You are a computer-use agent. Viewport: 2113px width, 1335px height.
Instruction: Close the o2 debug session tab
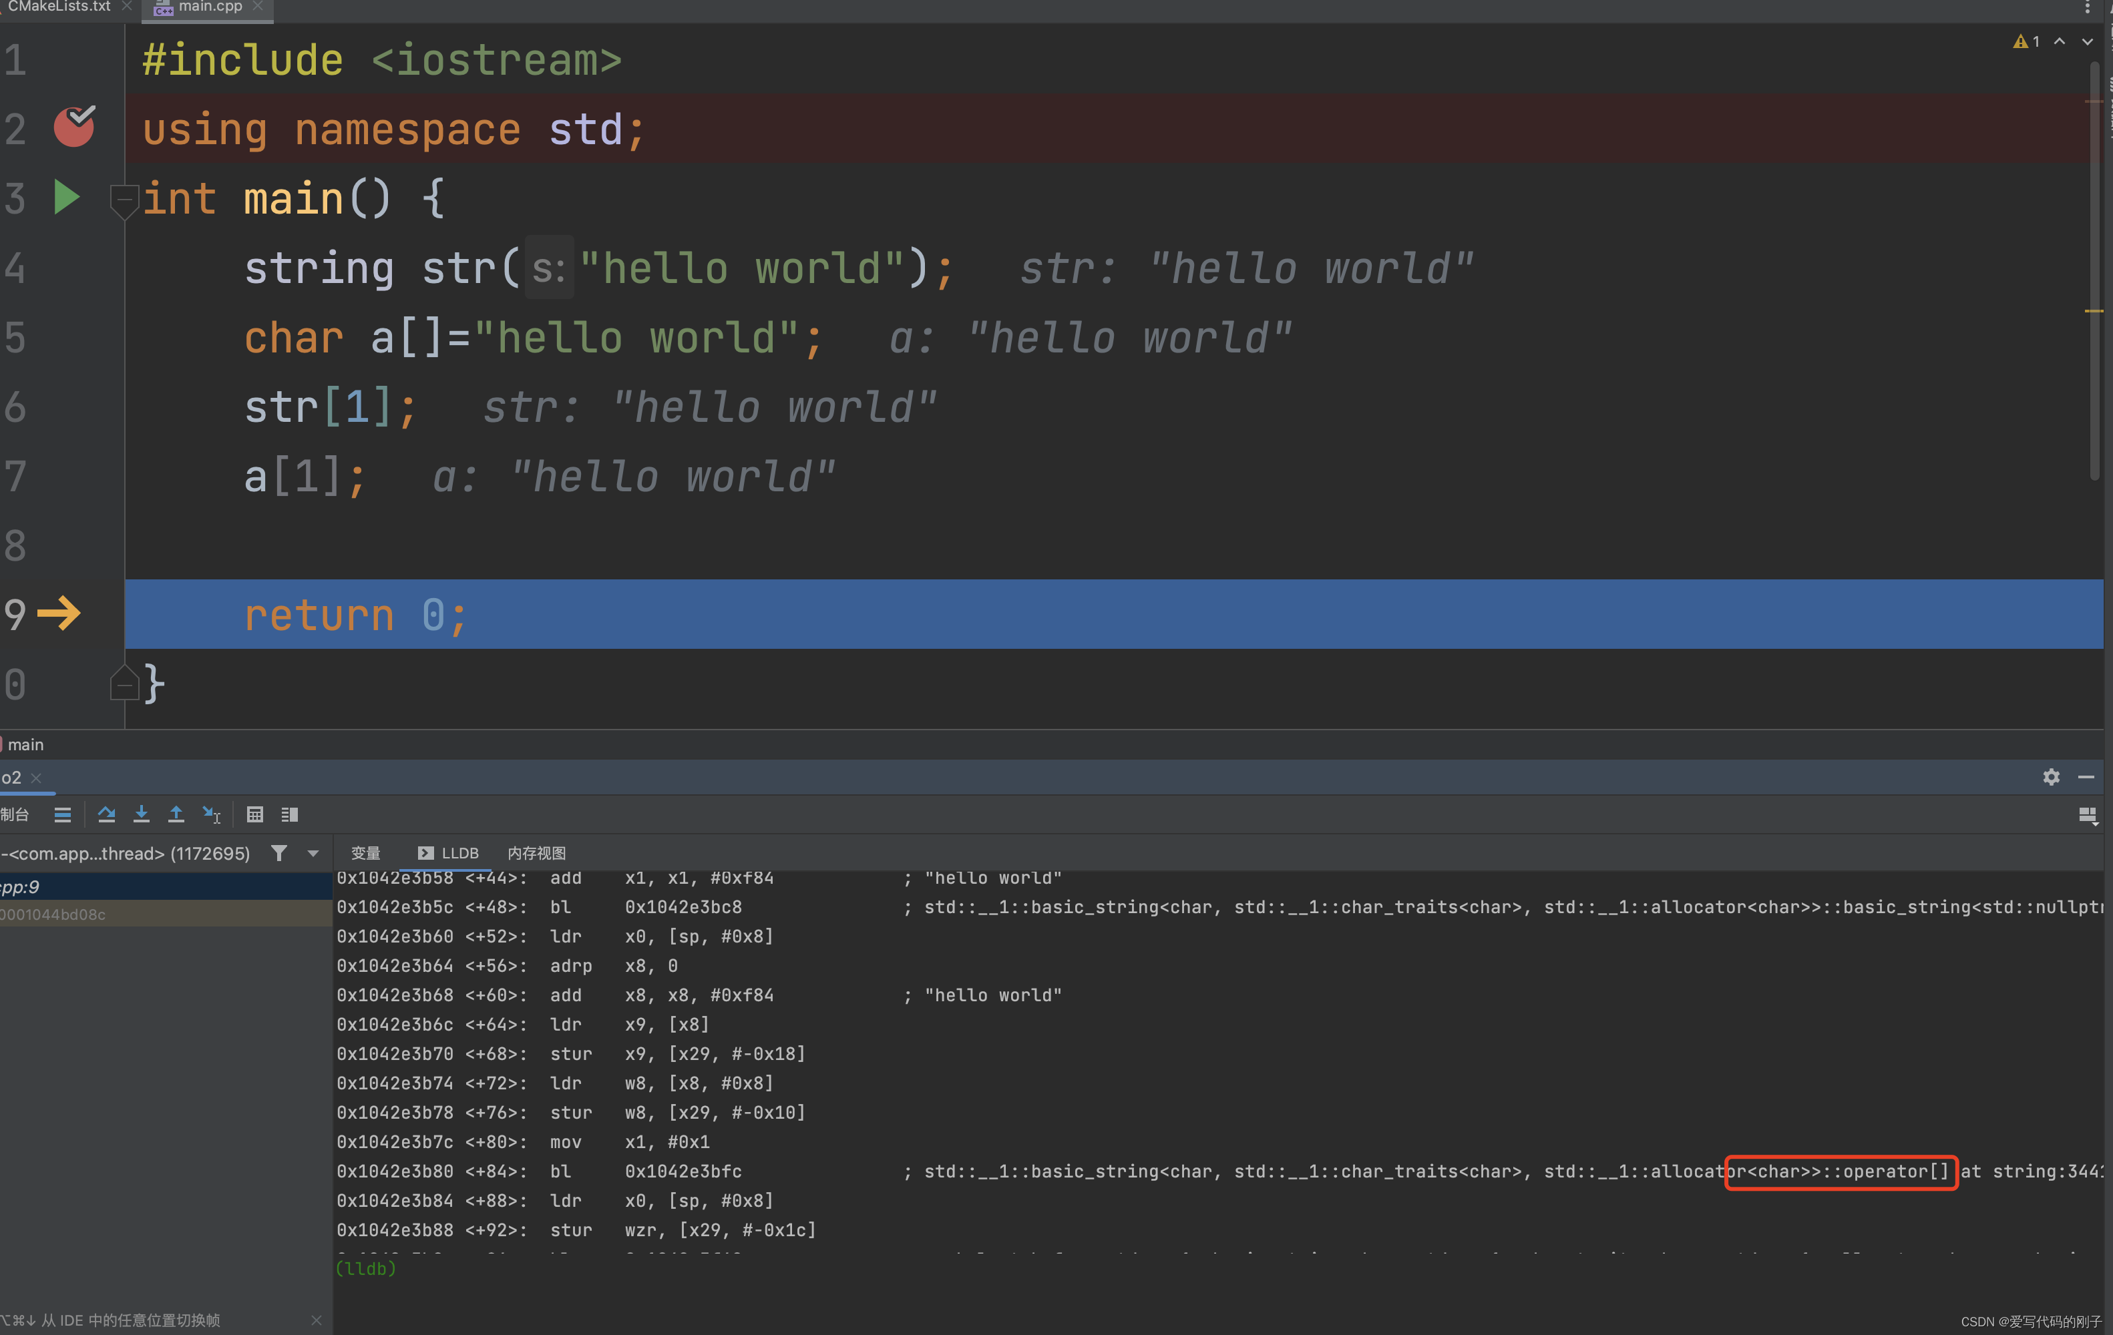click(36, 778)
